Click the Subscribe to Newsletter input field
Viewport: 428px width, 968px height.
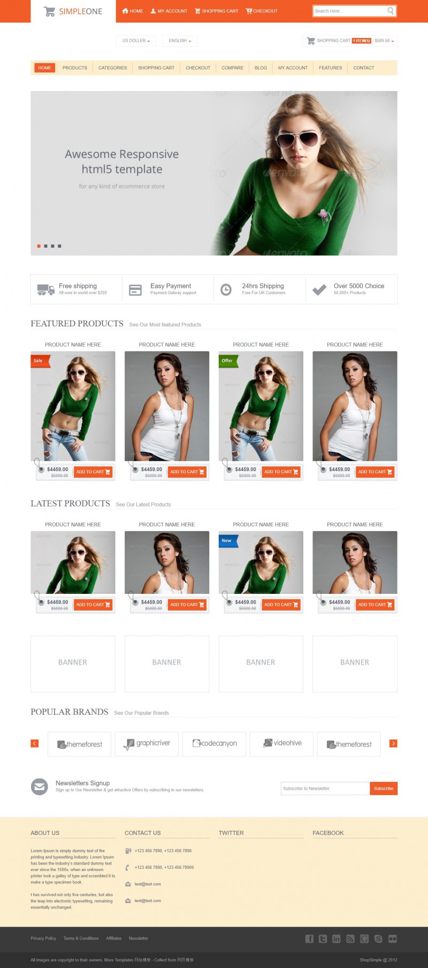pyautogui.click(x=325, y=788)
